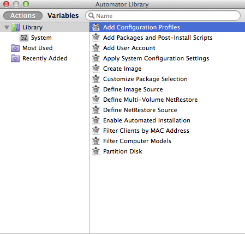Switch to the Variables tab
Image resolution: width=245 pixels, height=234 pixels.
[x=63, y=16]
